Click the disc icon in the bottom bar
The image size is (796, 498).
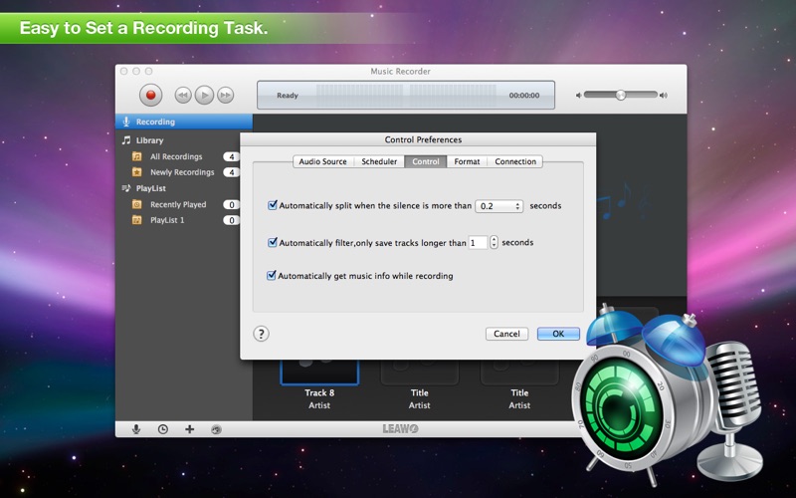click(216, 429)
